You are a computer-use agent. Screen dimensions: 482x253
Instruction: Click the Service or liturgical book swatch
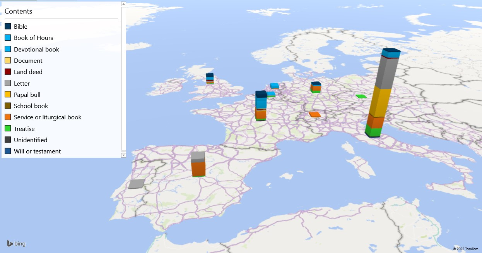tap(8, 117)
